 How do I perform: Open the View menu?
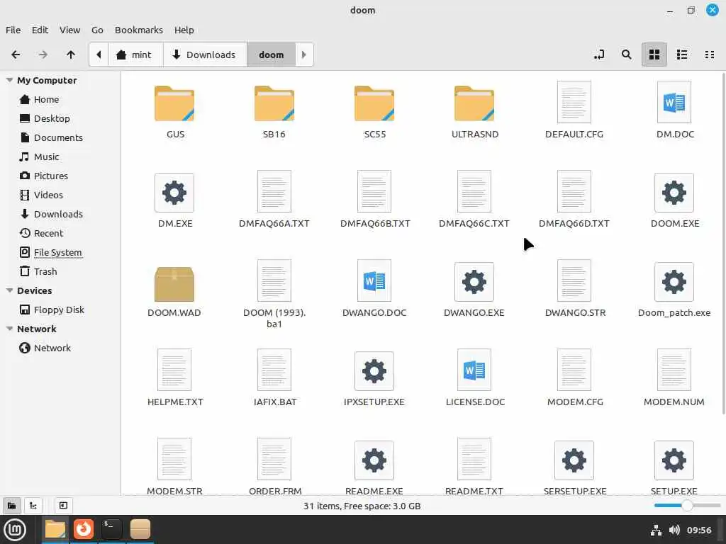(x=70, y=30)
